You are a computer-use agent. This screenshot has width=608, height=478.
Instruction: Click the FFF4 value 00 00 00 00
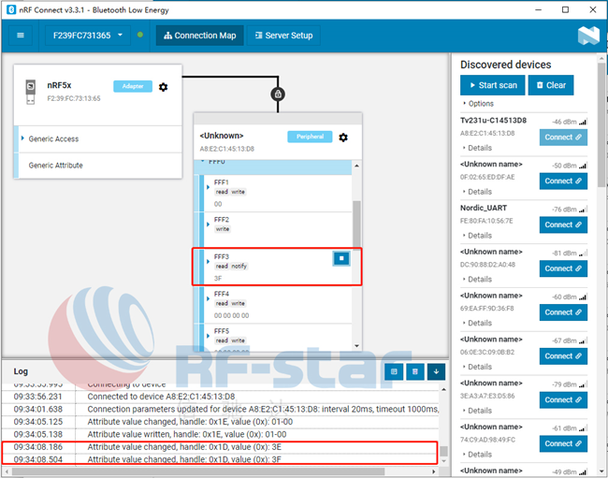point(231,315)
